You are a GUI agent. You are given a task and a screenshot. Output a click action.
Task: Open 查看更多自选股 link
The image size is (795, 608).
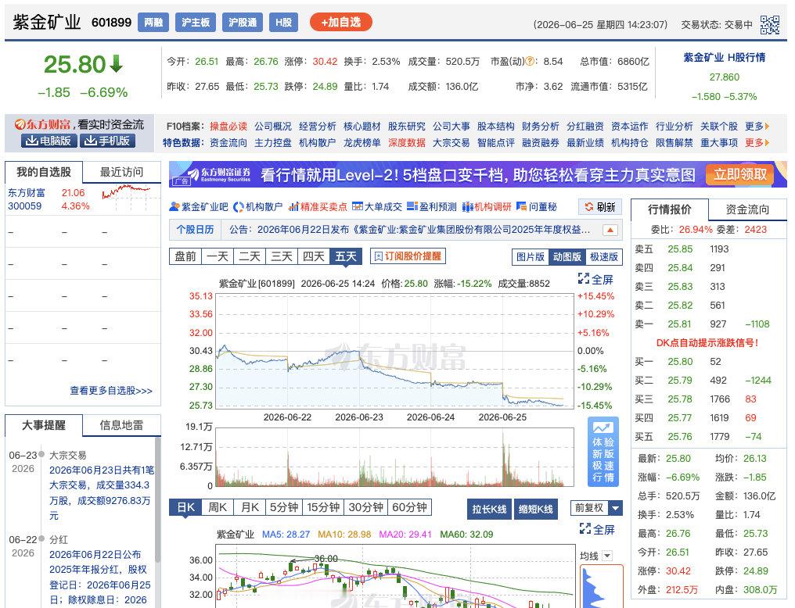click(x=111, y=391)
